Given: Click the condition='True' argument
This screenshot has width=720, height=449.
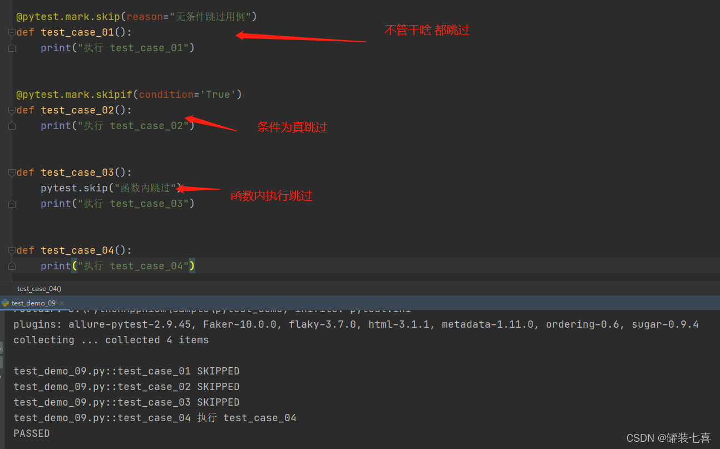Looking at the screenshot, I should pos(188,95).
